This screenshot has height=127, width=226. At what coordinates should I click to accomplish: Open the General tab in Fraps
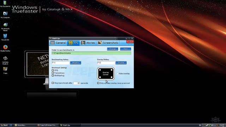click(58, 43)
